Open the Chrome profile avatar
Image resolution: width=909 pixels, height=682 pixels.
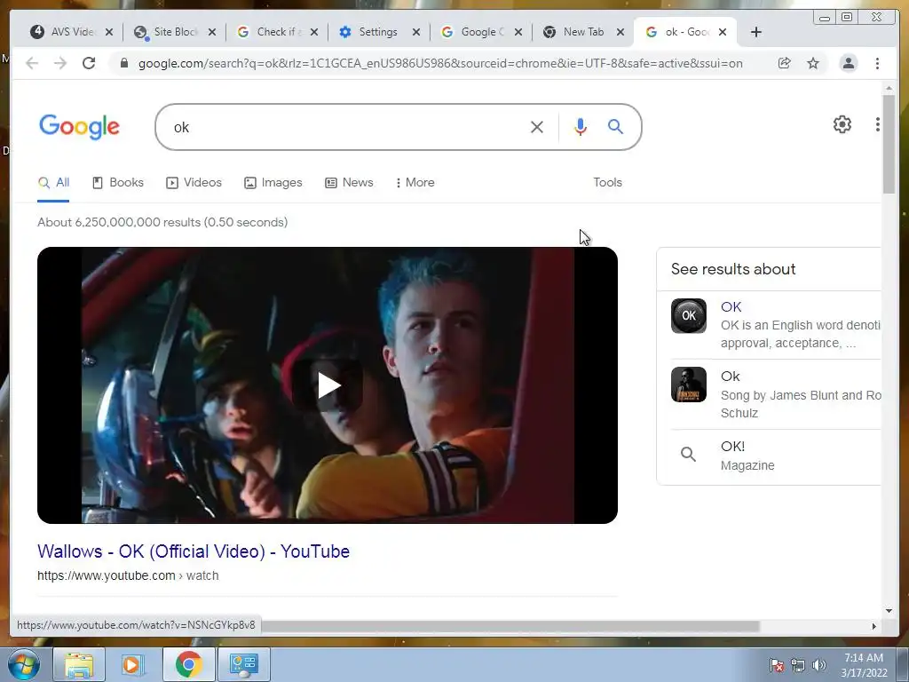pyautogui.click(x=848, y=63)
